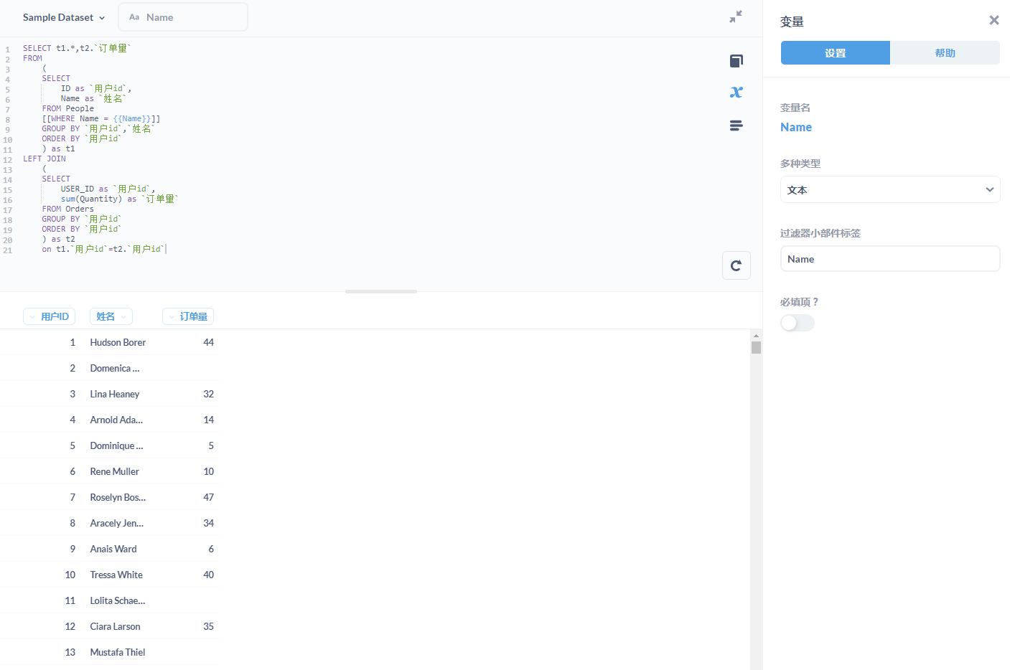Viewport: 1010px width, 670px height.
Task: Run the query with refresh button
Action: pos(736,265)
